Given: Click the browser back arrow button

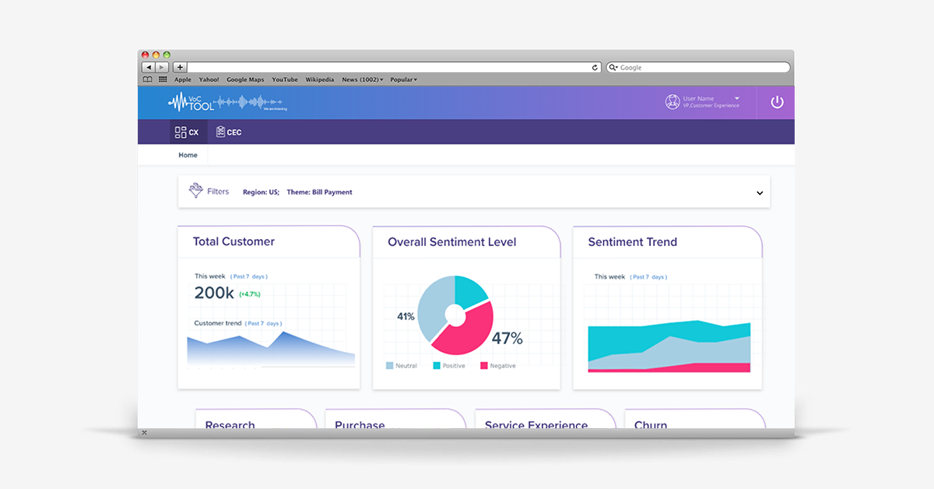Looking at the screenshot, I should (x=148, y=68).
